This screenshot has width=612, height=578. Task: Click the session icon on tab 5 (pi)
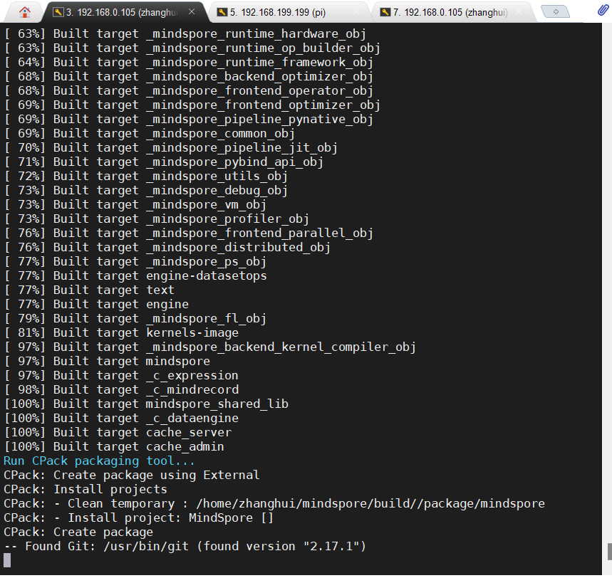(222, 12)
